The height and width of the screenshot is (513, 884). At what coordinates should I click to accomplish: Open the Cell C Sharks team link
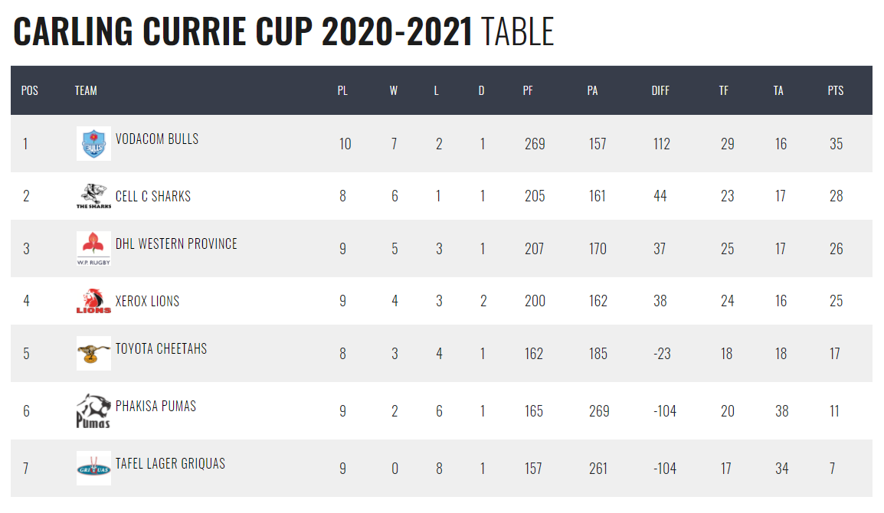coord(152,197)
